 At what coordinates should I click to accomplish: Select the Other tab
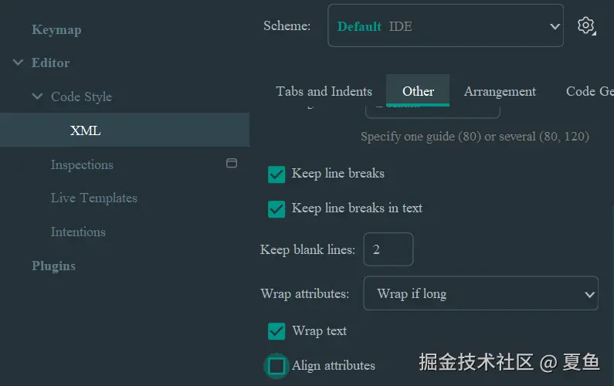point(418,91)
